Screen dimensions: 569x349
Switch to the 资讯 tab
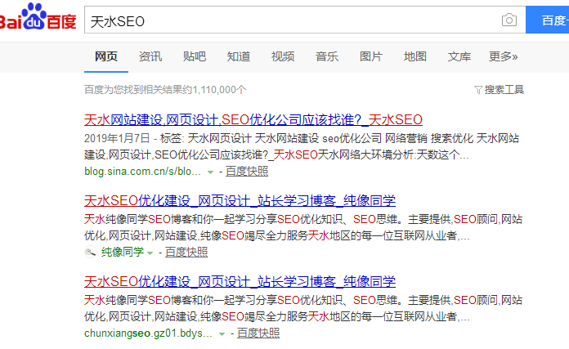[x=150, y=56]
